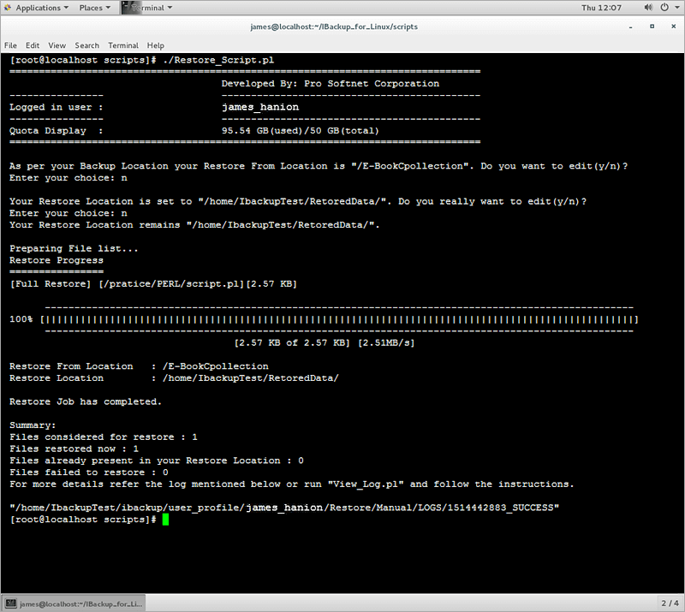Viewport: 685px width, 612px height.
Task: Click the clock showing Thu 12:07
Action: (601, 8)
